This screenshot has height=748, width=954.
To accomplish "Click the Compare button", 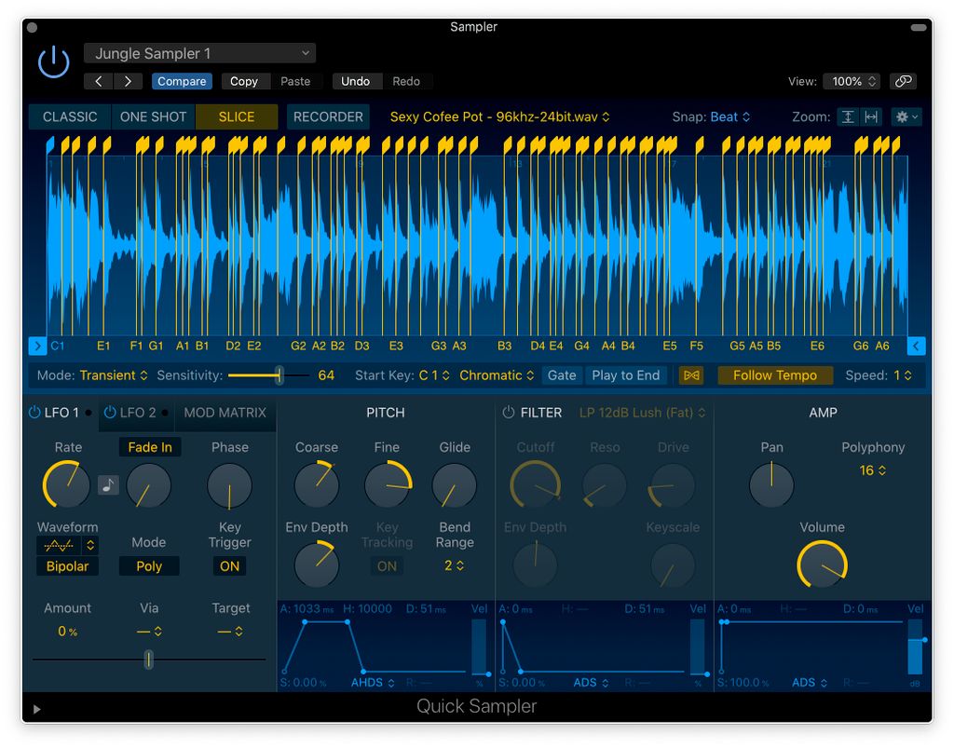I will click(x=182, y=81).
